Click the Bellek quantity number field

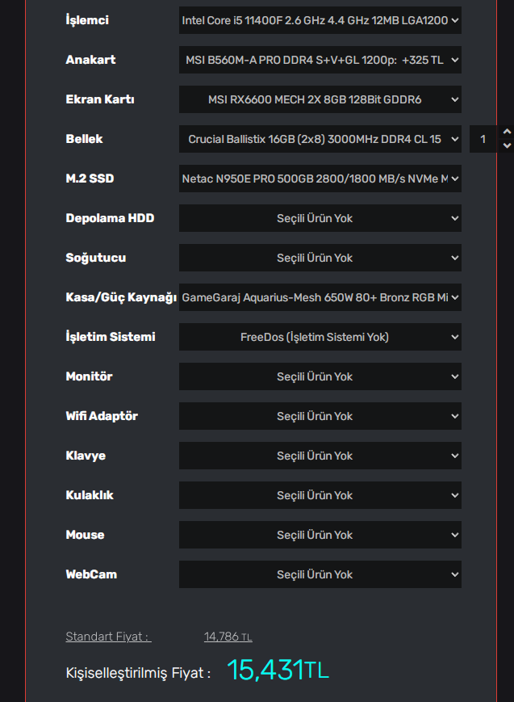pyautogui.click(x=484, y=139)
